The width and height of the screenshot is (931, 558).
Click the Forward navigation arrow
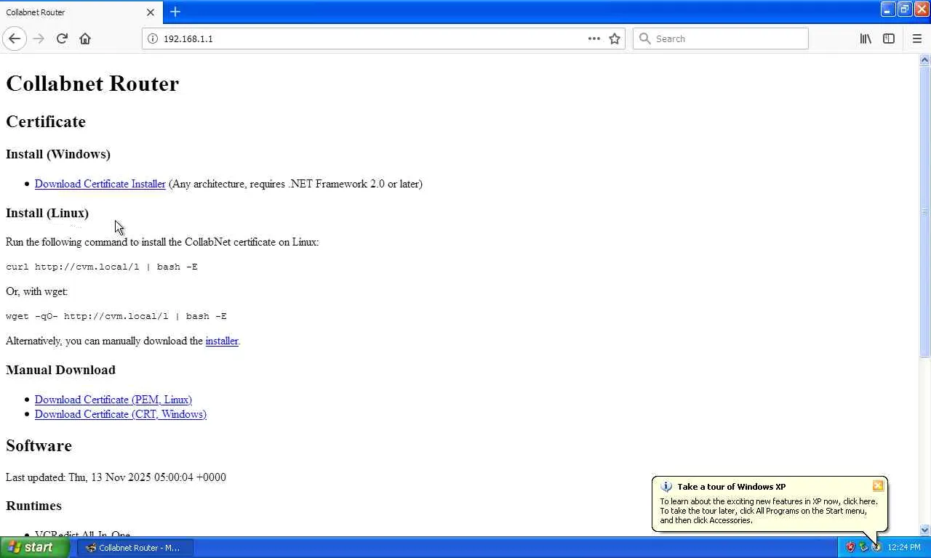pos(39,39)
